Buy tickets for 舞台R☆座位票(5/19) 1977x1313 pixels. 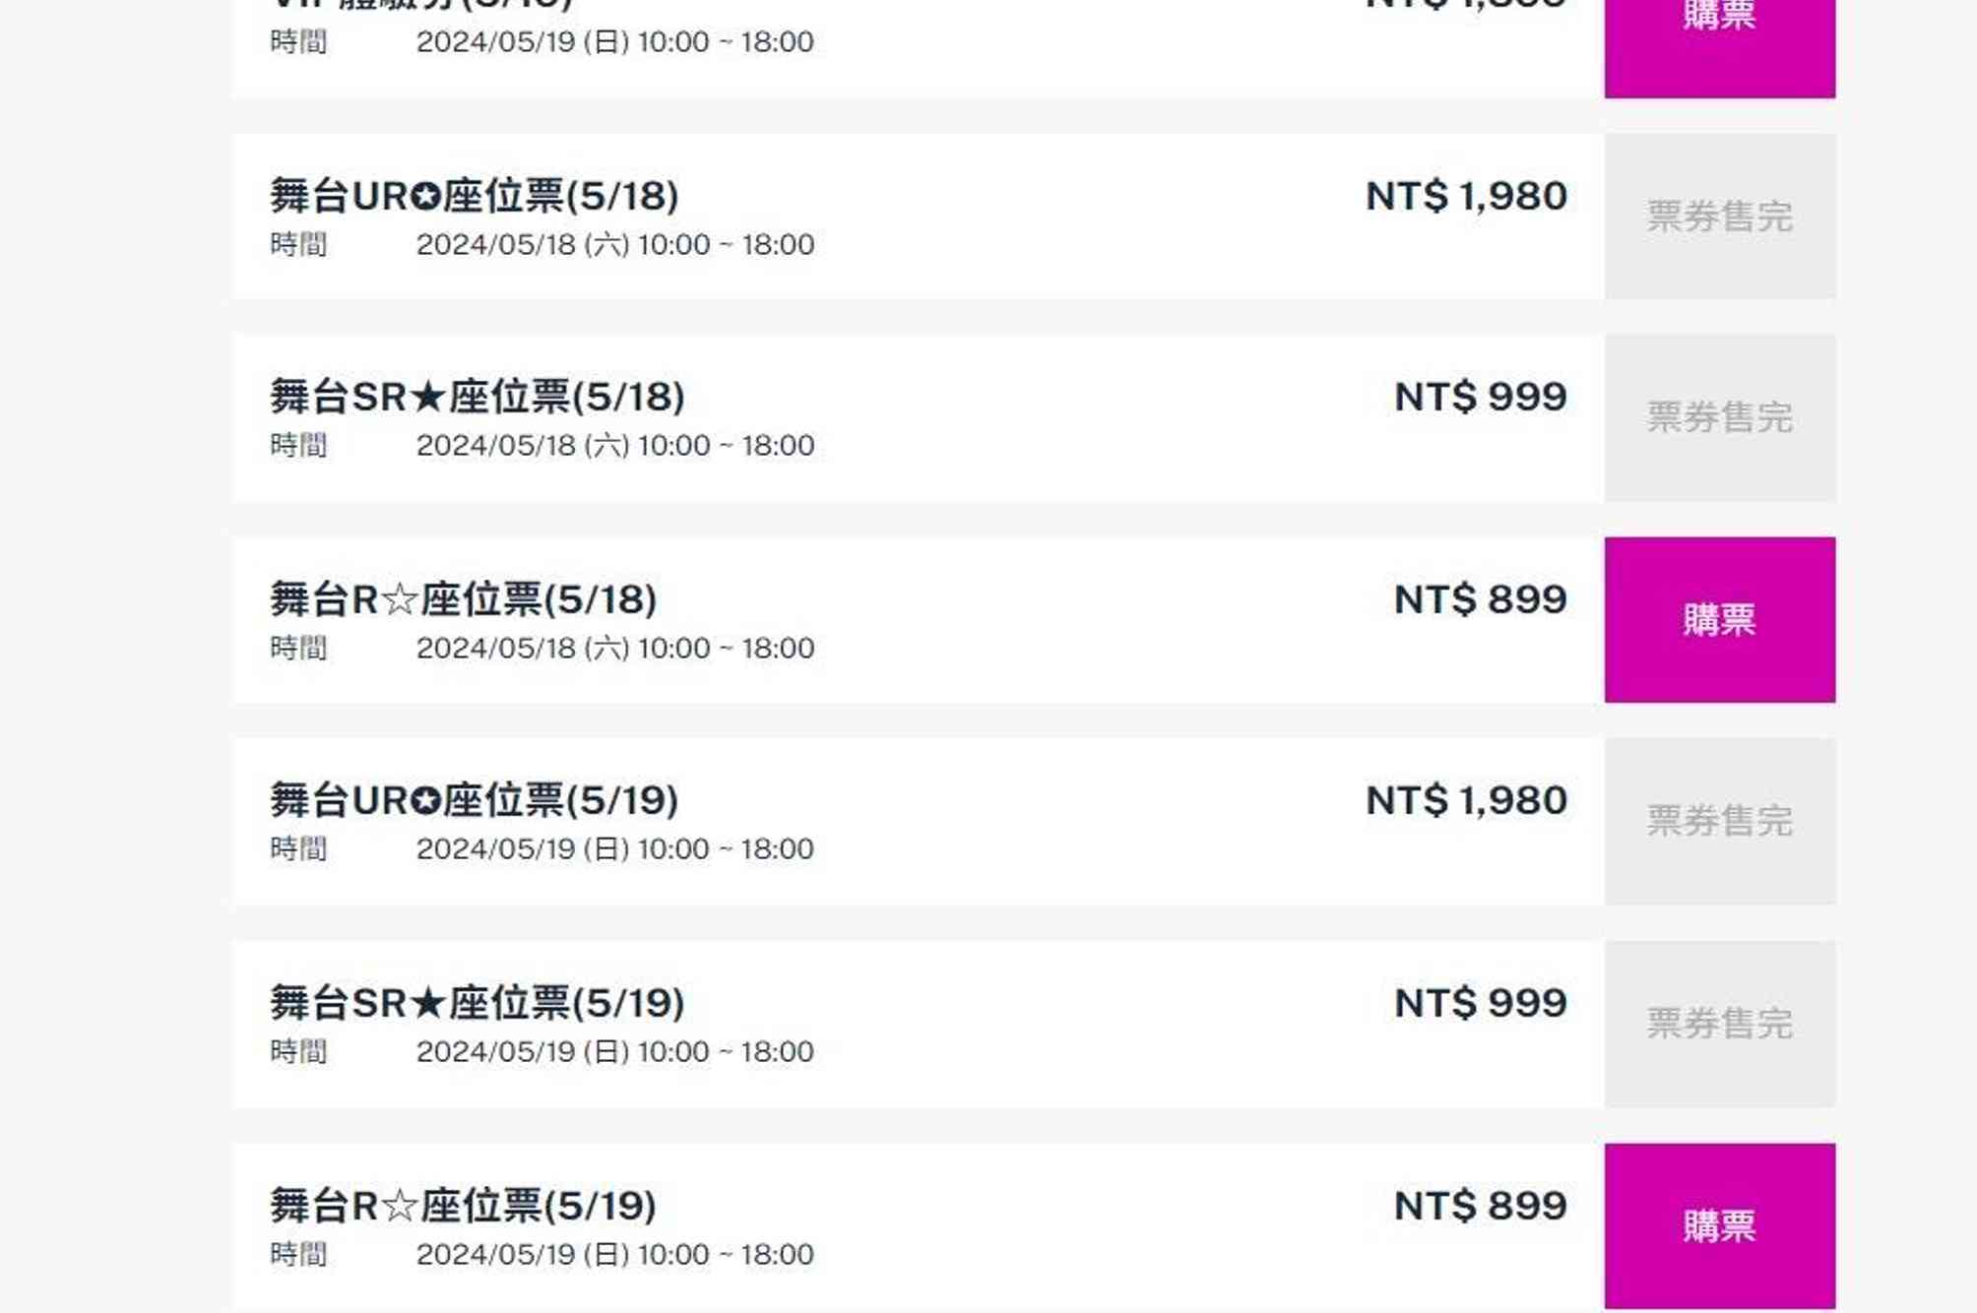click(x=1719, y=1225)
